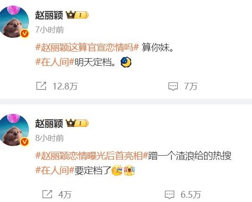The width and height of the screenshot is (252, 202).
Task: Open comments icon on the first post
Action: (x=173, y=87)
